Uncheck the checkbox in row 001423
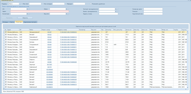The height and width of the screenshot is (94, 191). [x=6, y=35]
